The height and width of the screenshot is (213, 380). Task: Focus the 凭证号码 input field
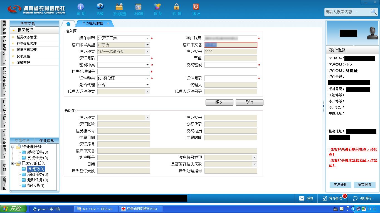click(124, 58)
